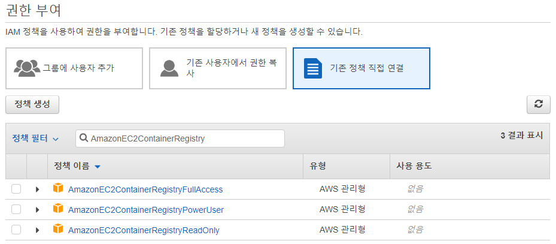Click 없음 in the FullAccess row
The width and height of the screenshot is (556, 244).
click(x=415, y=189)
